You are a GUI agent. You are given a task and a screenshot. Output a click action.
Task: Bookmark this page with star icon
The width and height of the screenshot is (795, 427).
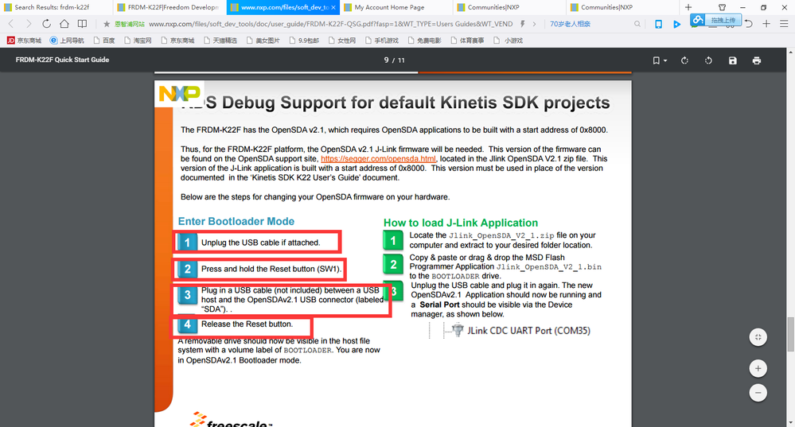(107, 24)
